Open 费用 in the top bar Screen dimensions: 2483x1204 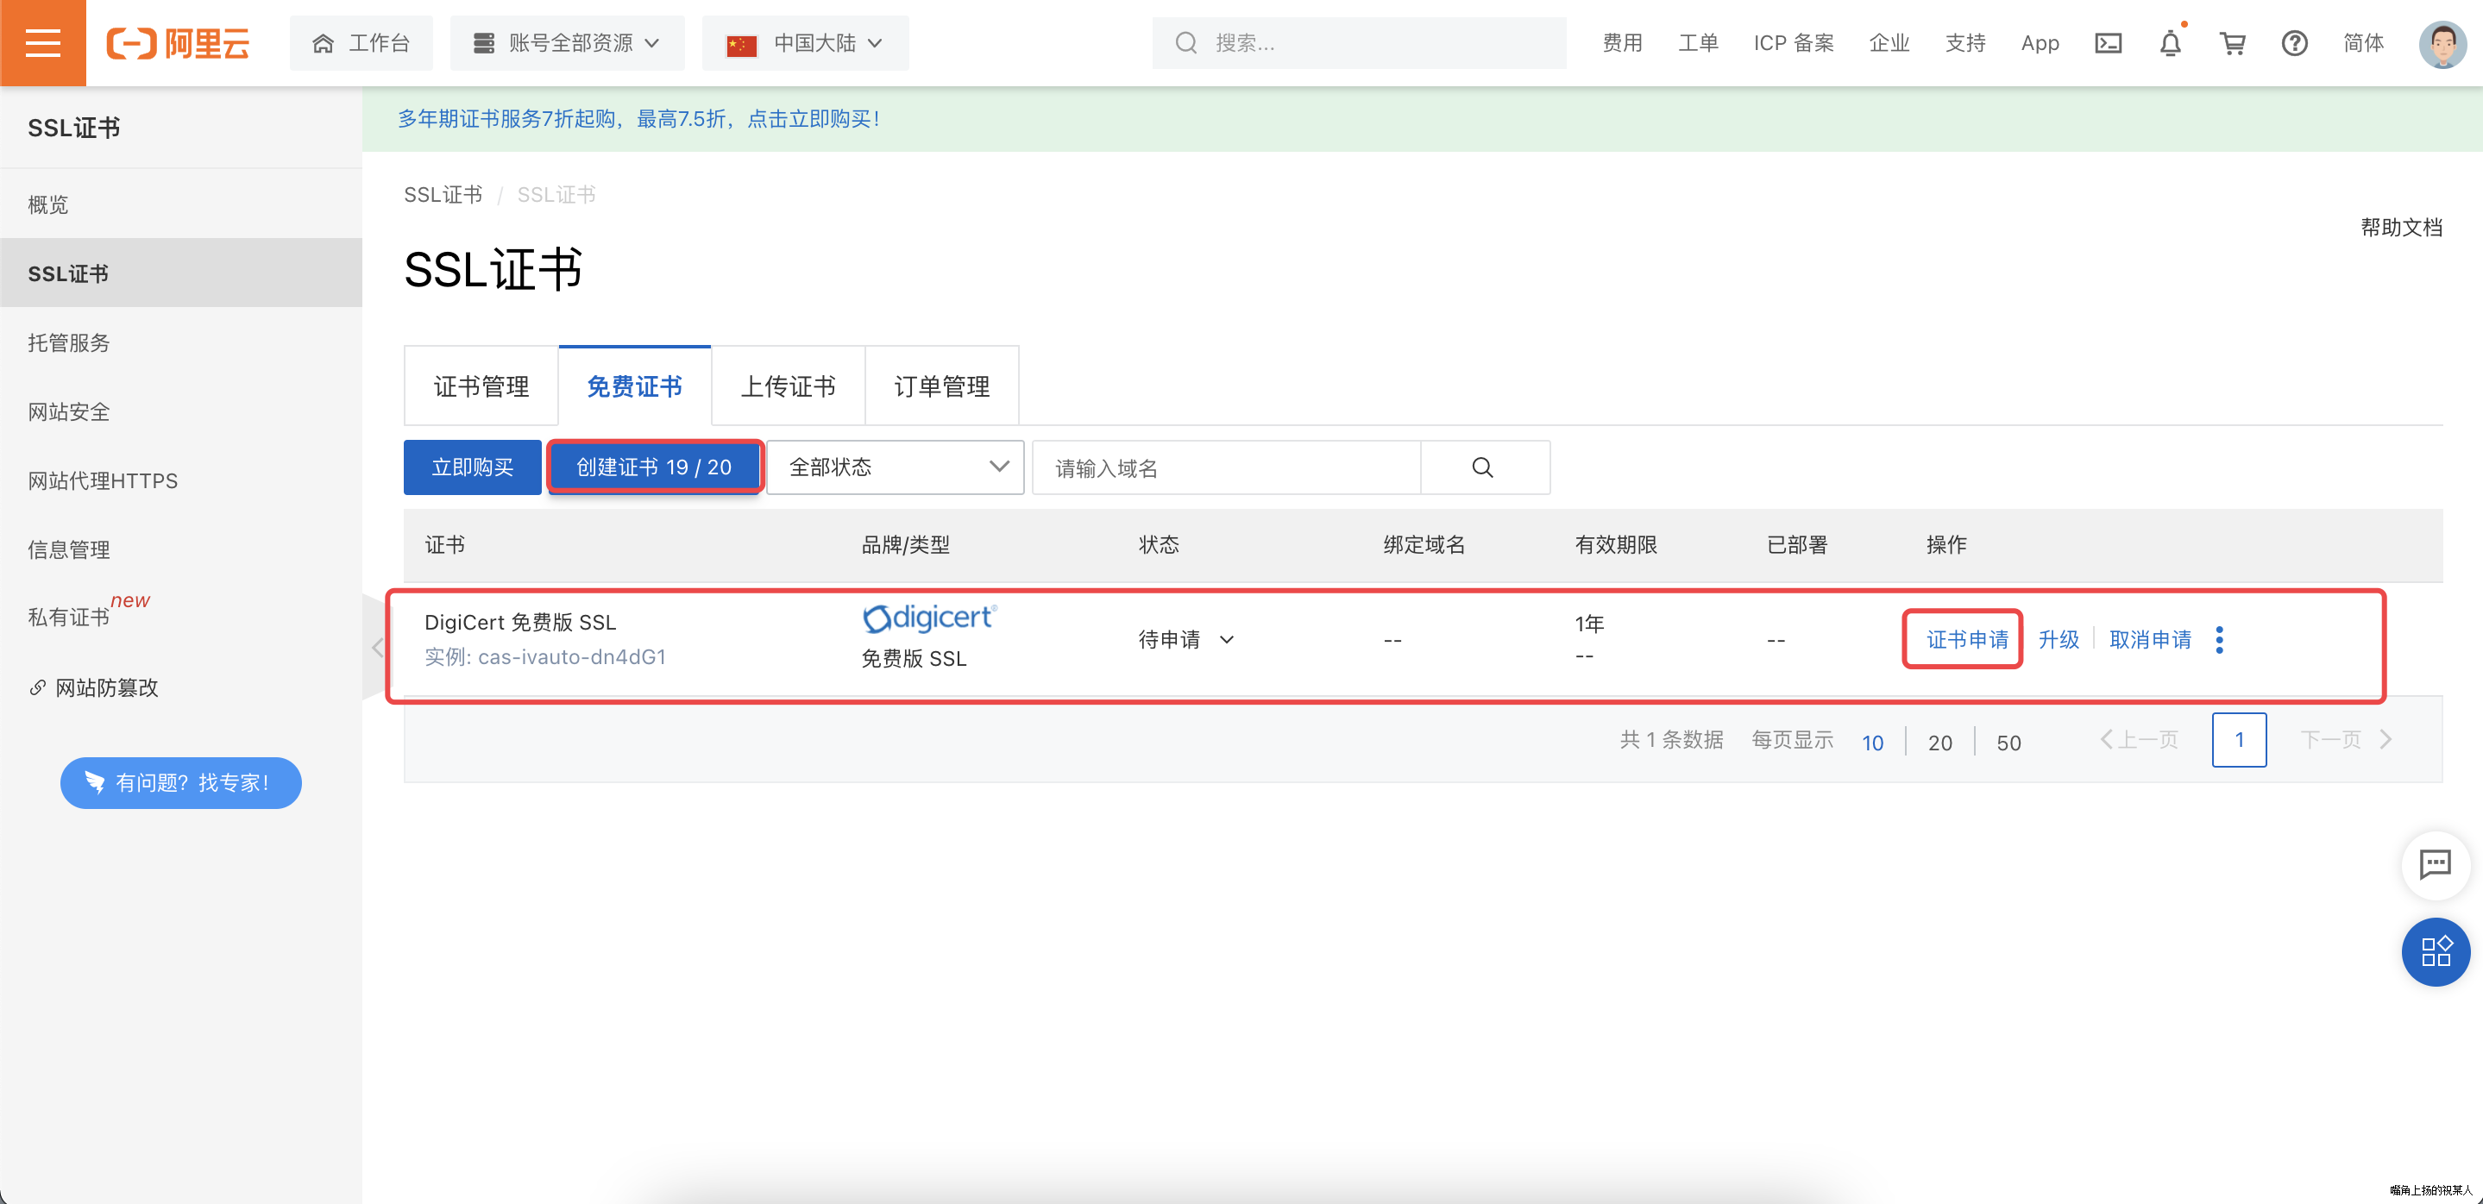coord(1622,43)
